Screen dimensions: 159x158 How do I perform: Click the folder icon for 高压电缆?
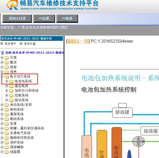pyautogui.click(x=11, y=86)
